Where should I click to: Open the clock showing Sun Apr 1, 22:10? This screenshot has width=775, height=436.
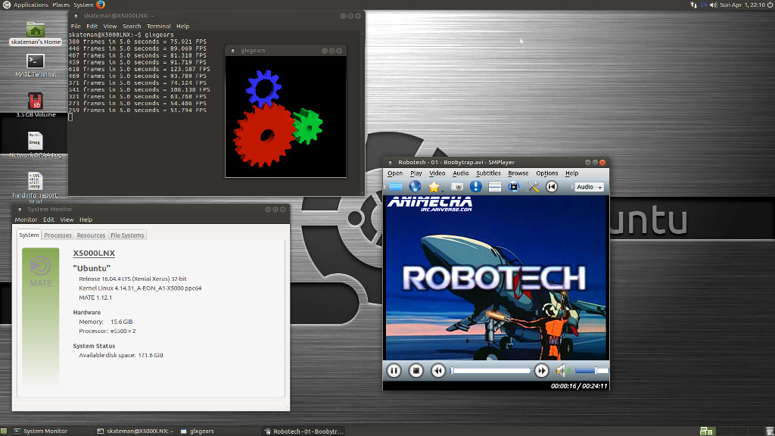point(742,5)
